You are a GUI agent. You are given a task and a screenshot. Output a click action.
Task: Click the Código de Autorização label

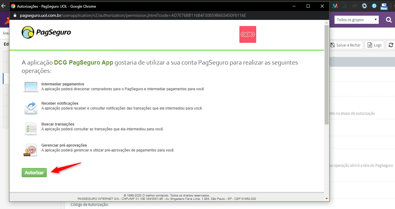[90, 205]
